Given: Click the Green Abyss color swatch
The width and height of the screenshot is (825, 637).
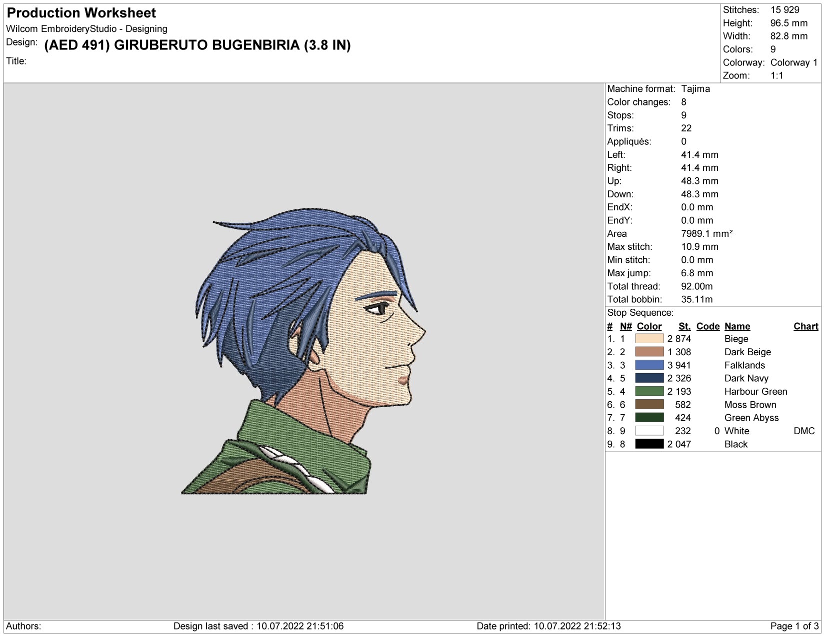Looking at the screenshot, I should tap(649, 418).
